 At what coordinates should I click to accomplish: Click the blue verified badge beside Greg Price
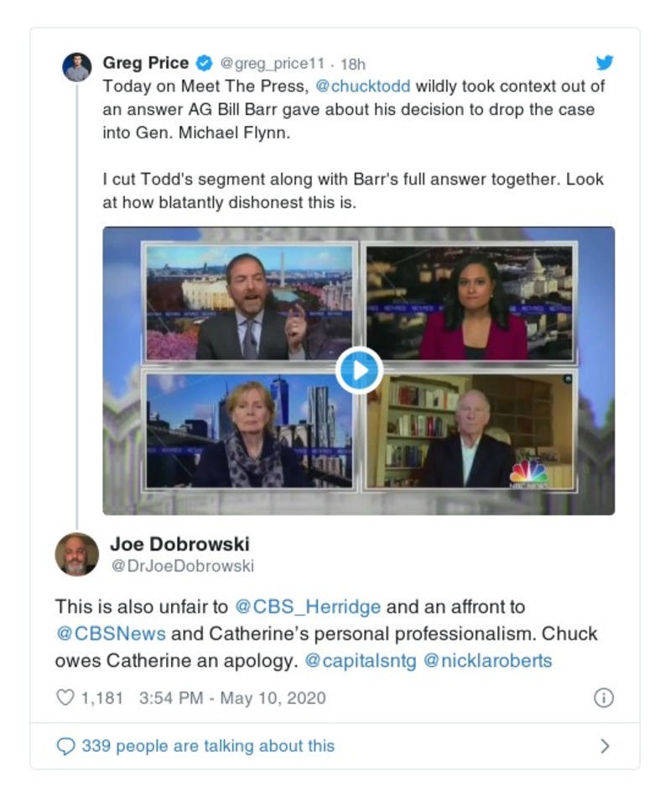click(x=204, y=64)
